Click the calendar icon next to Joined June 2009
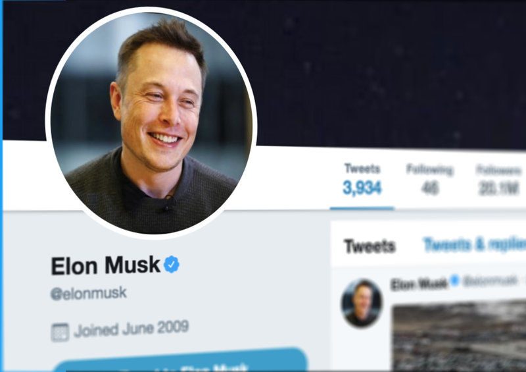This screenshot has height=372, width=526. [60, 332]
